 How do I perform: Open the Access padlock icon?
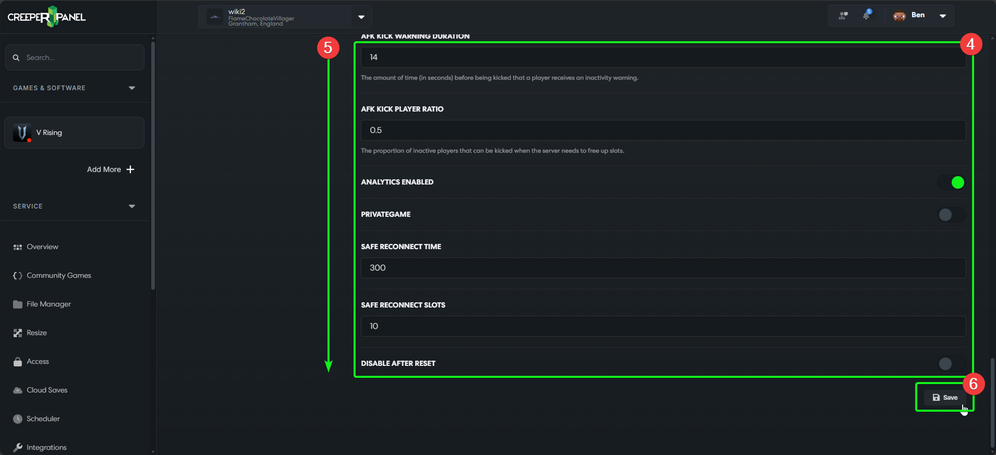(17, 361)
